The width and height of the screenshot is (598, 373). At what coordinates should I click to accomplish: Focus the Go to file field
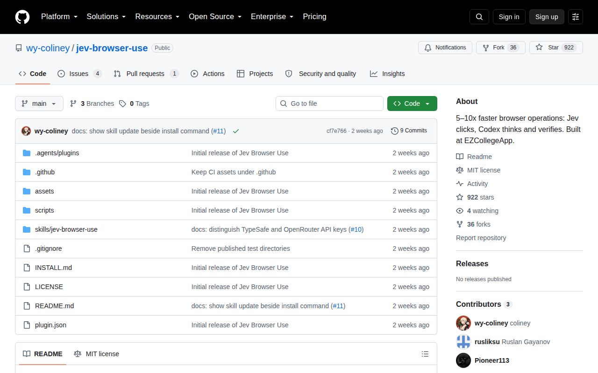329,104
